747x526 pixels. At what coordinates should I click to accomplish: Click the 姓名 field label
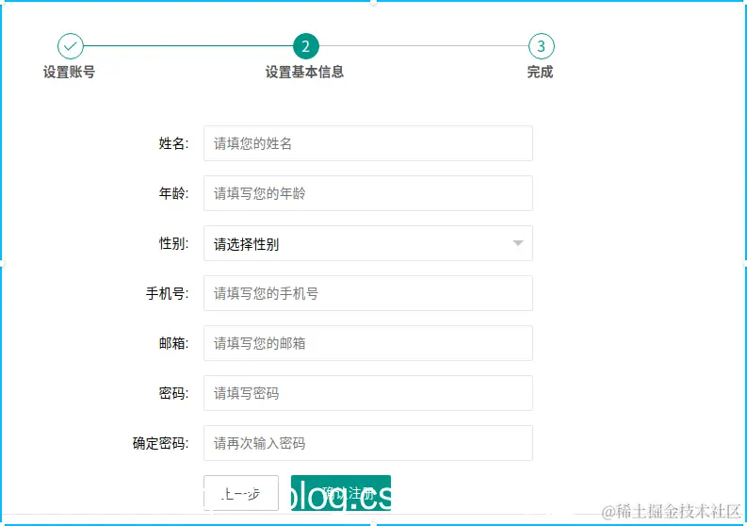[174, 143]
